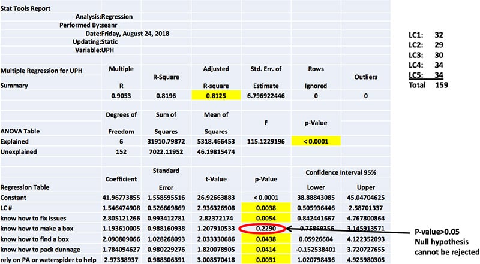Select Sum of Squares 31910.79872
The image size is (480, 264).
(x=166, y=142)
